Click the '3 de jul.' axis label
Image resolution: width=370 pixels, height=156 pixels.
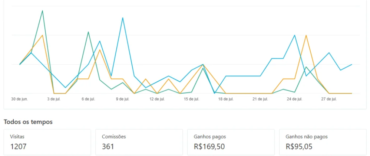pyautogui.click(x=54, y=99)
